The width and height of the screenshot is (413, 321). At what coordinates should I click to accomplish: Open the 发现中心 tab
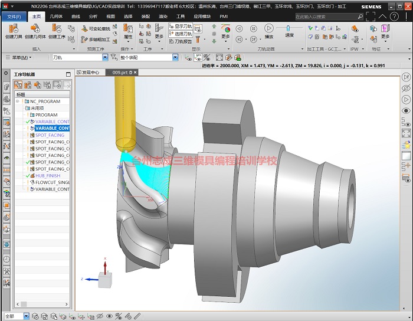click(x=88, y=73)
